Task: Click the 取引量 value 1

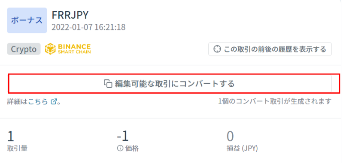Action: coord(10,137)
